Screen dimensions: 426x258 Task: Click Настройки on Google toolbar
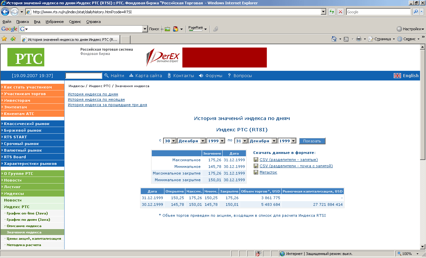[x=410, y=29]
